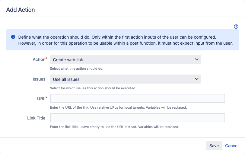Image resolution: width=245 pixels, height=153 pixels.
Task: Click the 'Add Action' dialog heading
Action: [x=21, y=10]
